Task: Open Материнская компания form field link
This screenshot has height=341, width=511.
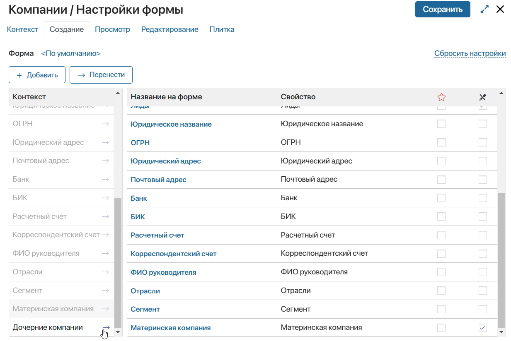Action: click(x=170, y=328)
